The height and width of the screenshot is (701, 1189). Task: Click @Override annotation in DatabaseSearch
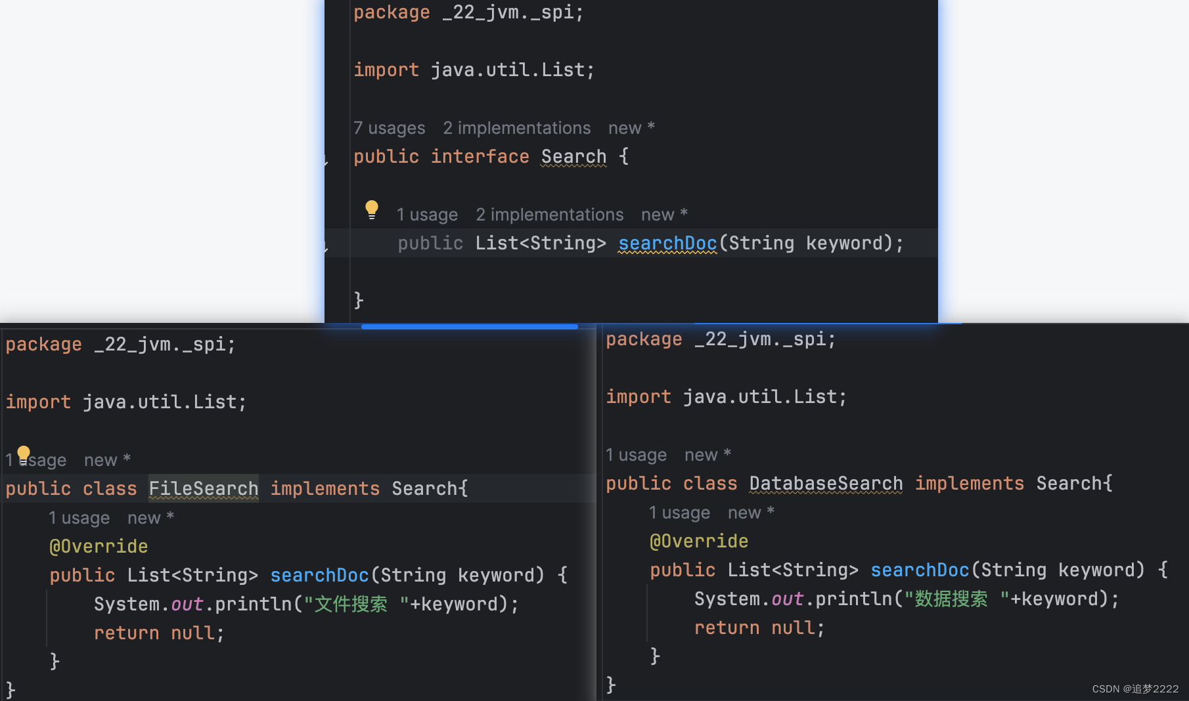point(700,542)
